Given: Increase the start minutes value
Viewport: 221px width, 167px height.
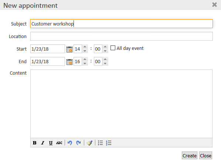Looking at the screenshot, I should coord(105,47).
